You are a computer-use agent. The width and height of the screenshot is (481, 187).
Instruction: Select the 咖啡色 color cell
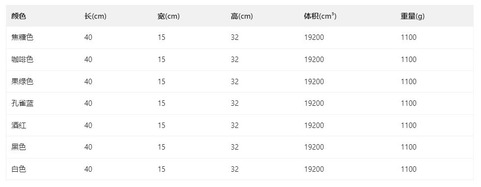[22, 60]
